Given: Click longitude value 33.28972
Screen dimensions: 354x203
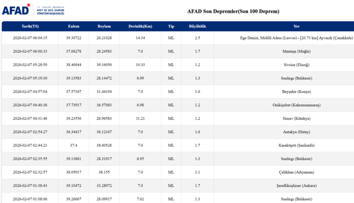Looking at the screenshot, I should pos(104,186).
